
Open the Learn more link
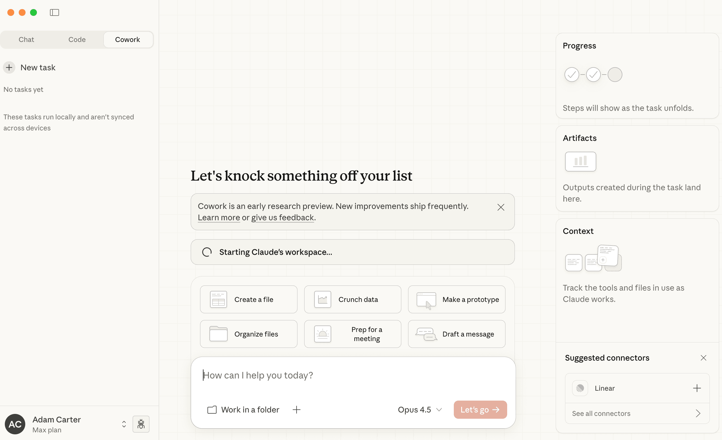[219, 217]
